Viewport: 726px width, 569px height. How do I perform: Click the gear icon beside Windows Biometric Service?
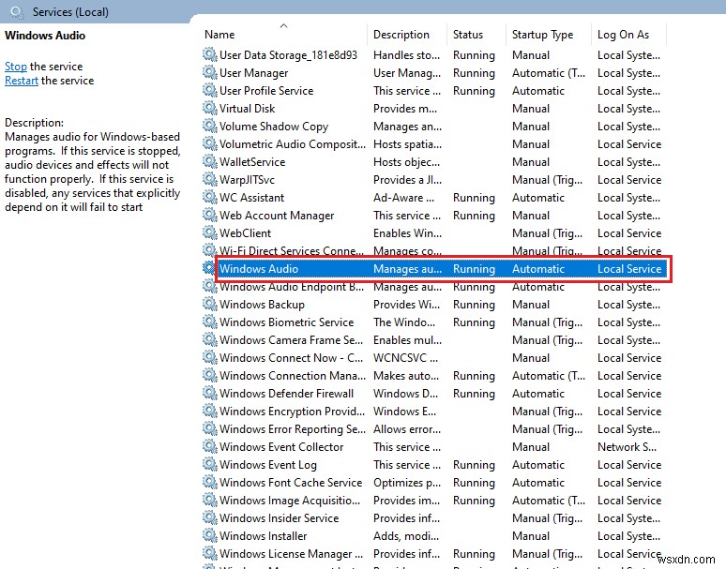pyautogui.click(x=210, y=322)
